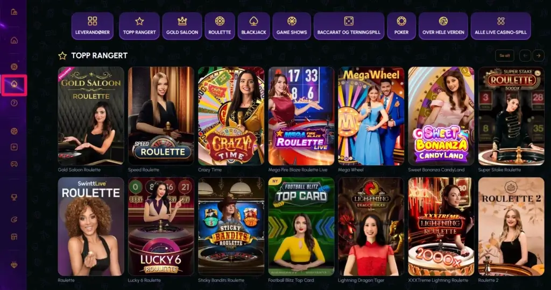The width and height of the screenshot is (551, 290).
Task: Launch the Crazy Time game thumbnail
Action: [x=231, y=116]
